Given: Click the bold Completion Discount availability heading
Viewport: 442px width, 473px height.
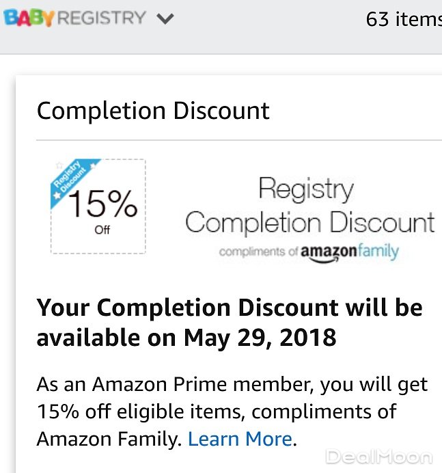Looking at the screenshot, I should [x=229, y=322].
